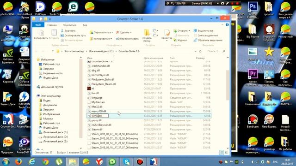Refresh the folder view
Screen dimensions: 296x166
pos(200,51)
